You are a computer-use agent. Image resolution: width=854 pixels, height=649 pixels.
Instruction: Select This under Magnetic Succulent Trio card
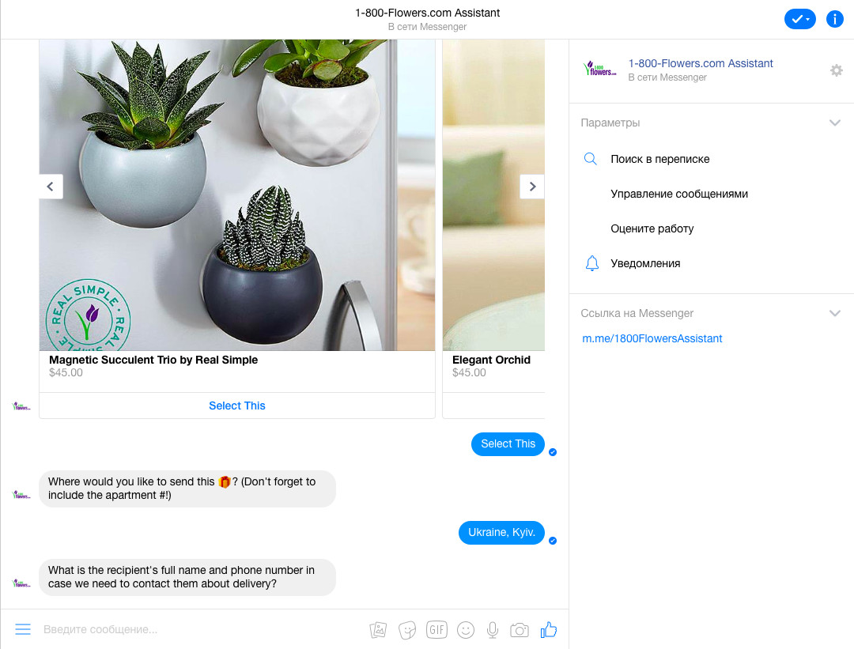237,406
